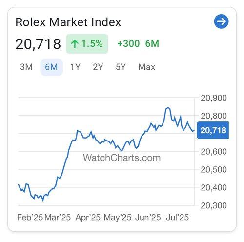Select the 6M time range

(x=51, y=67)
